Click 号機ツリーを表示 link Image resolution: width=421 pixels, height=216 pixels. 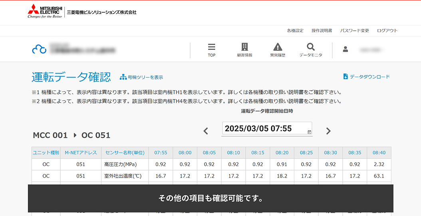tap(142, 77)
